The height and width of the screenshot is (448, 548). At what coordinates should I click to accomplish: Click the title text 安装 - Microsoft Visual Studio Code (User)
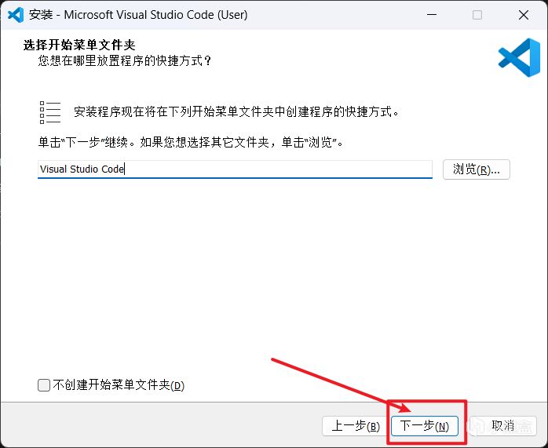[x=138, y=15]
